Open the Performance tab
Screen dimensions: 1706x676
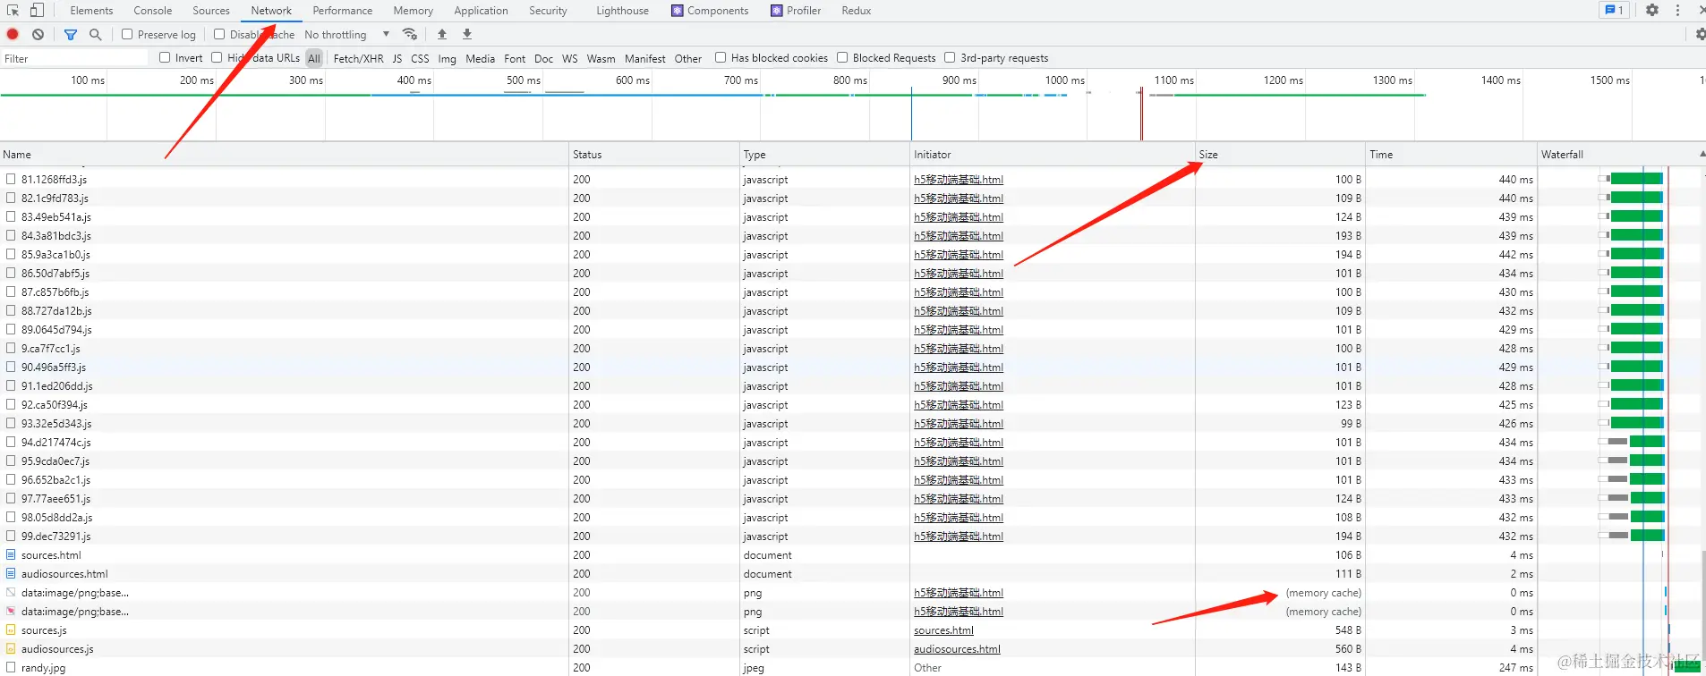pos(343,11)
